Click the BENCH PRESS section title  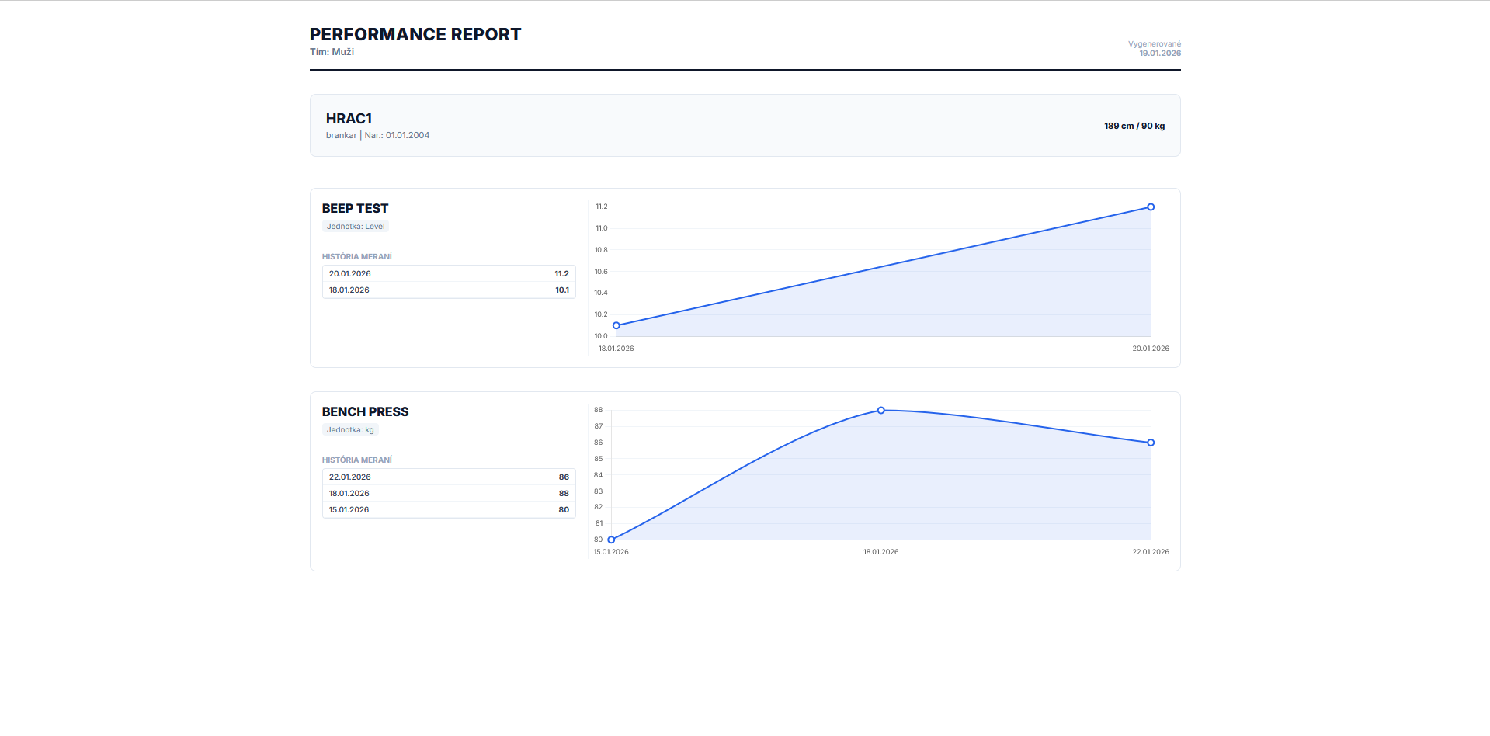point(365,411)
